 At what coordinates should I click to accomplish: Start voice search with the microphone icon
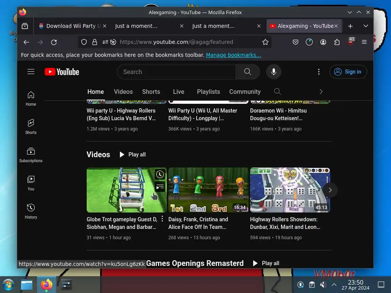click(x=273, y=72)
